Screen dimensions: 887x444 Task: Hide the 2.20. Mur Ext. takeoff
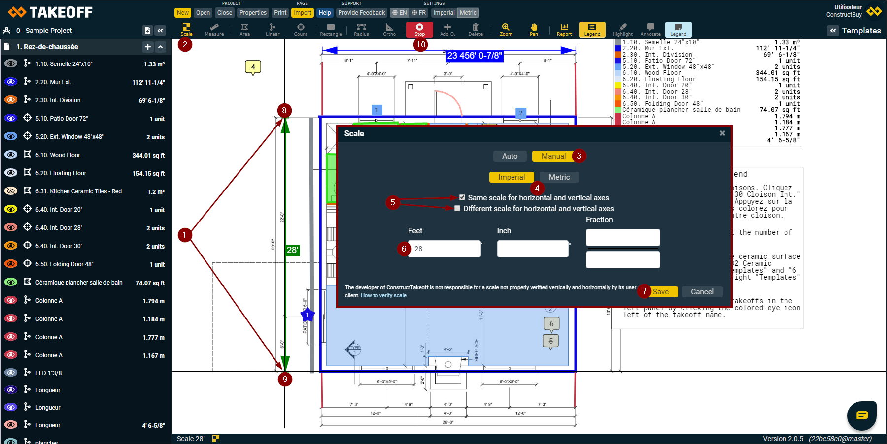[x=11, y=82]
